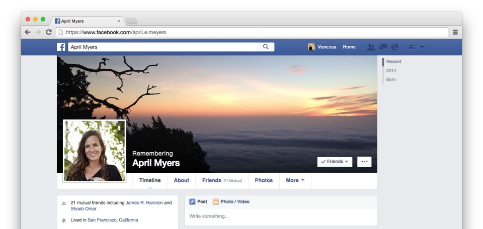Open the privacy shortcuts lock icon

coord(412,47)
